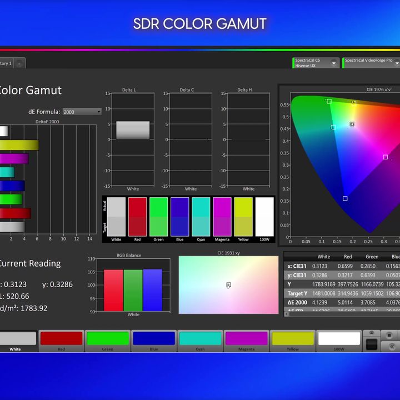Viewport: 400px width, 400px height.
Task: Click the yellow bar in DeltaE 2000 chart
Action: click(19, 145)
